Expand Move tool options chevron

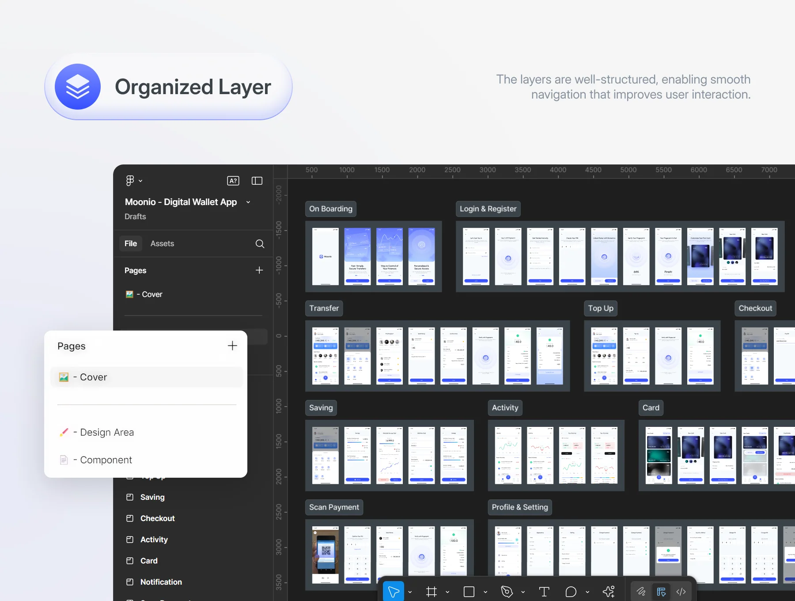[410, 592]
